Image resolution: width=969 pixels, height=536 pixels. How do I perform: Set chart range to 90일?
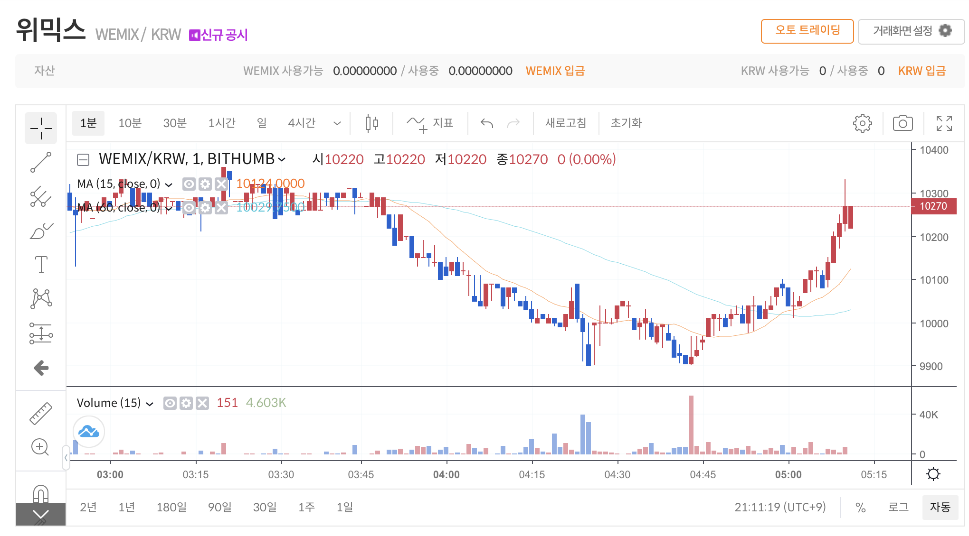coord(220,508)
